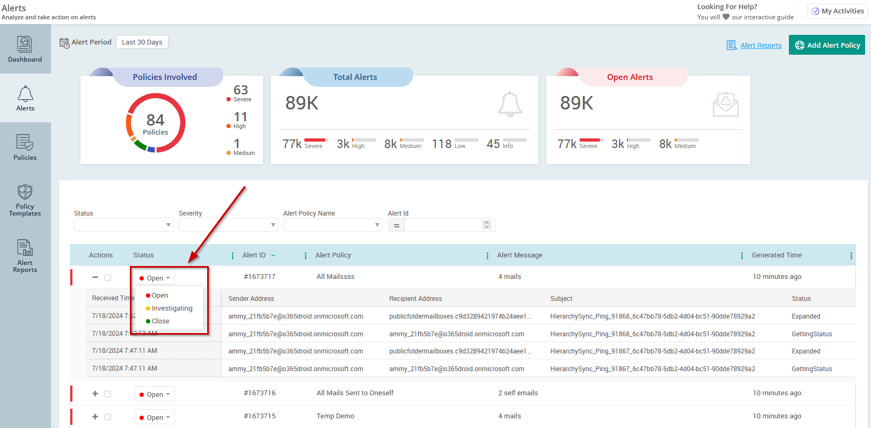This screenshot has height=428, width=871.
Task: Click the 45 Info alerts count
Action: (x=493, y=144)
